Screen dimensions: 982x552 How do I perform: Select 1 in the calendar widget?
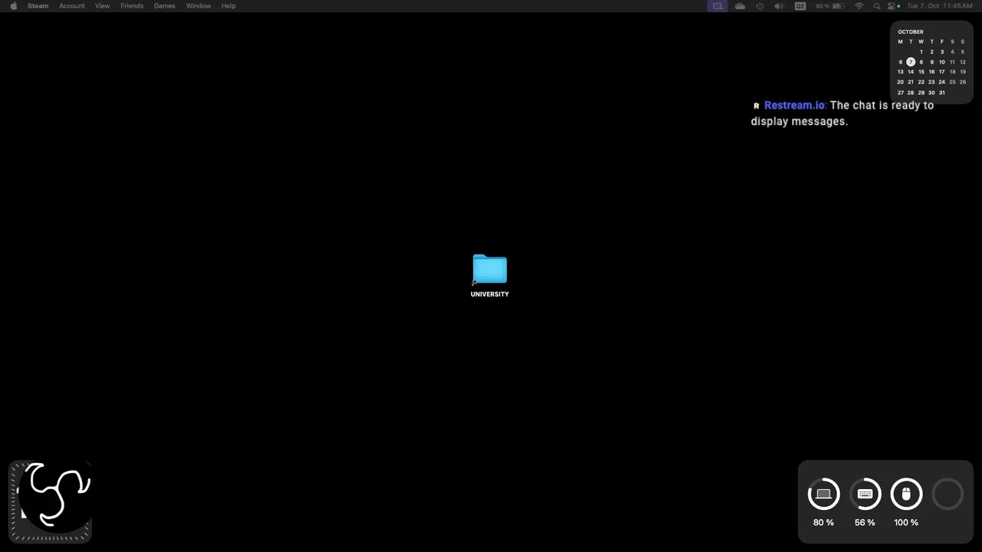921,52
